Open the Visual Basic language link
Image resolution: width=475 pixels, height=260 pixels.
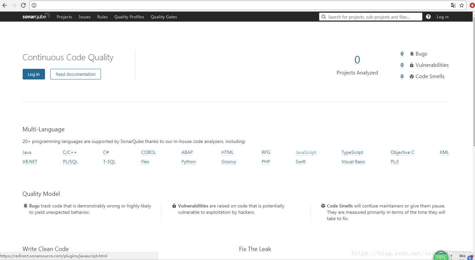353,162
